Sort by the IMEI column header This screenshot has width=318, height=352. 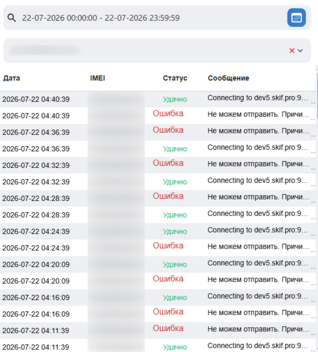click(x=97, y=78)
